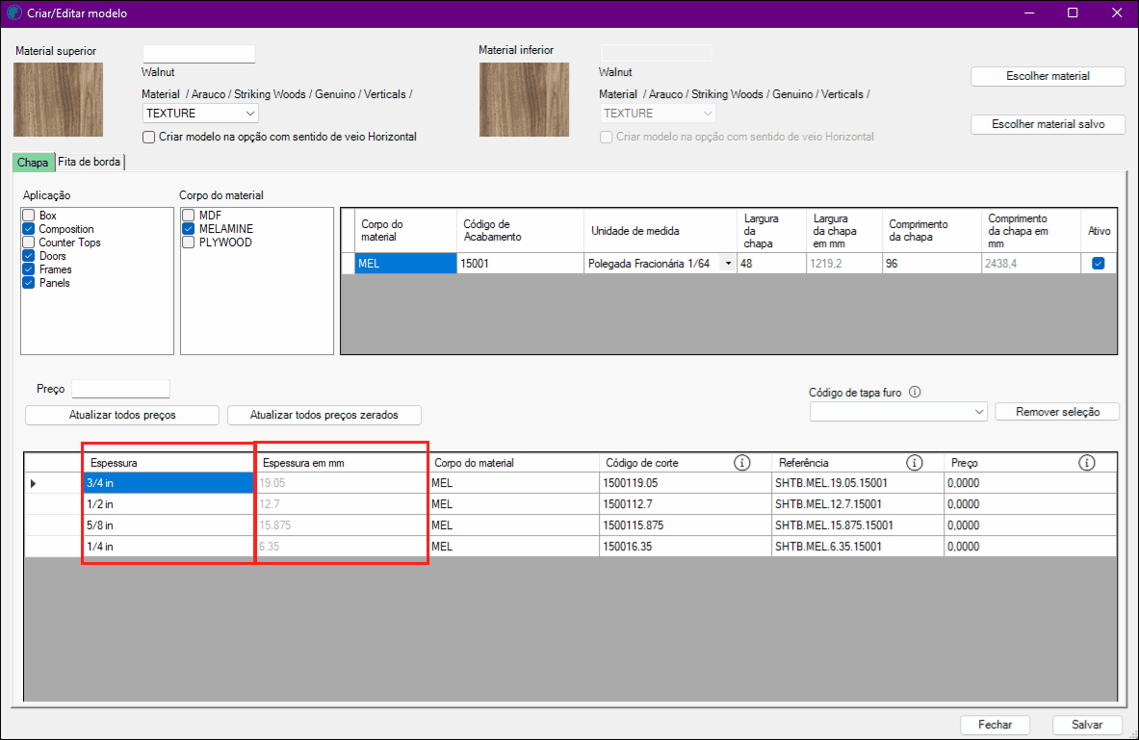Screen dimensions: 1139x740
Task: Toggle the Ativo checkbox in the MEL row
Action: 1099,264
